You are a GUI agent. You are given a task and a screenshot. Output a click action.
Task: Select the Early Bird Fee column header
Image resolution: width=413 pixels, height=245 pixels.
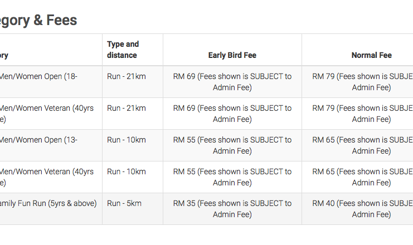tap(232, 55)
